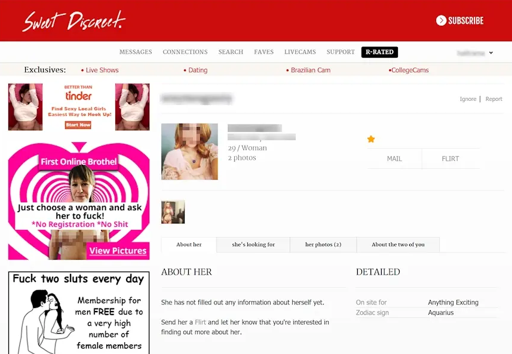
Task: Open the MESSAGES section
Action: [136, 52]
